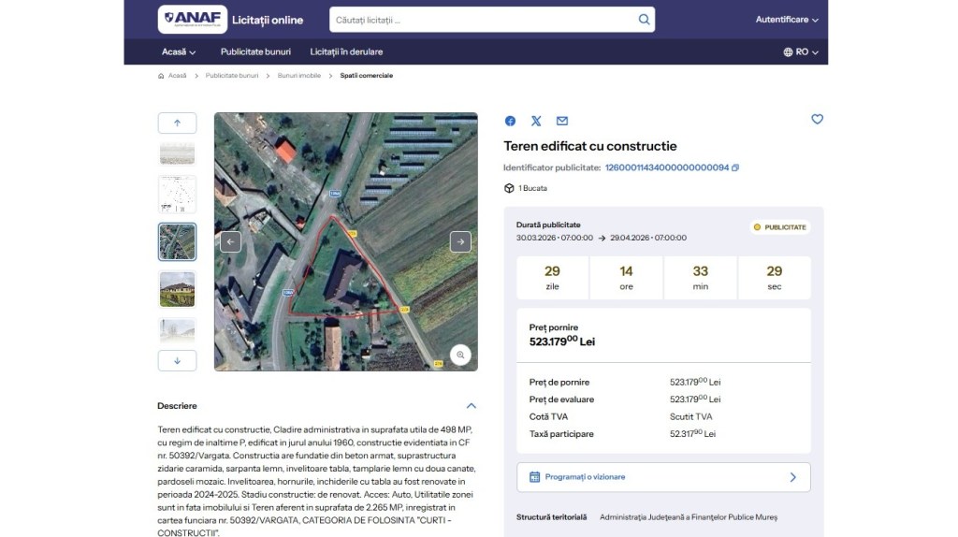Click the search magnifier icon

[x=644, y=20]
